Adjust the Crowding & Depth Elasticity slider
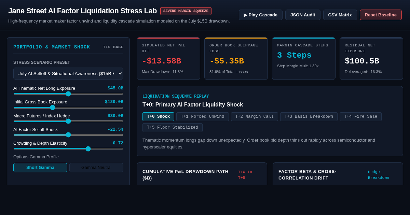The height and width of the screenshot is (215, 410). tap(68, 148)
